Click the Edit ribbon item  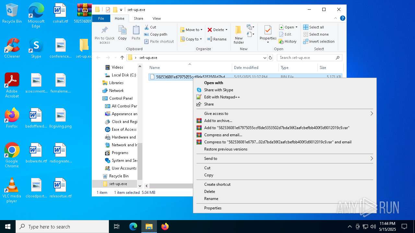click(285, 34)
